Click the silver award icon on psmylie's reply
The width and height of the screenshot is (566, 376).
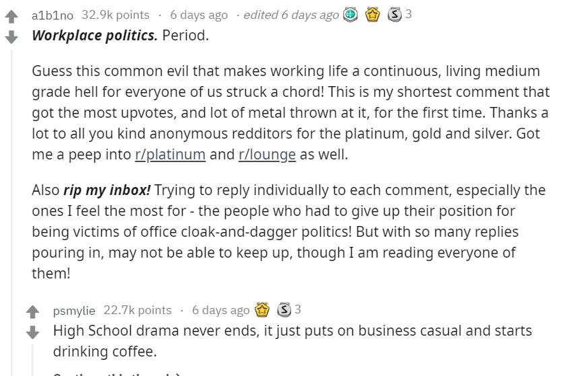click(x=284, y=310)
